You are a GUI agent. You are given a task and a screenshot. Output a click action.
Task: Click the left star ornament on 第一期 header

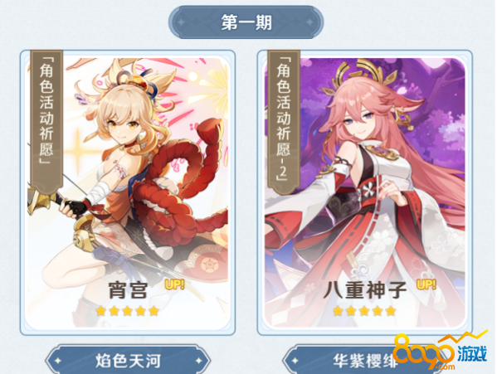click(x=182, y=22)
